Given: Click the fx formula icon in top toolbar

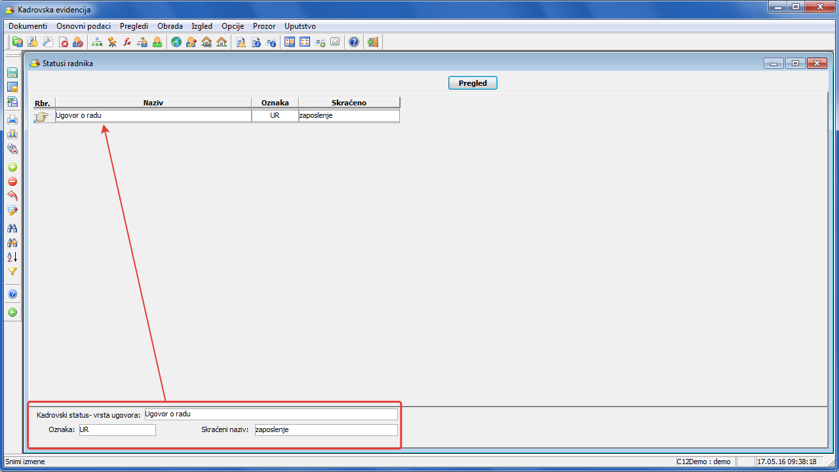Looking at the screenshot, I should 127,42.
